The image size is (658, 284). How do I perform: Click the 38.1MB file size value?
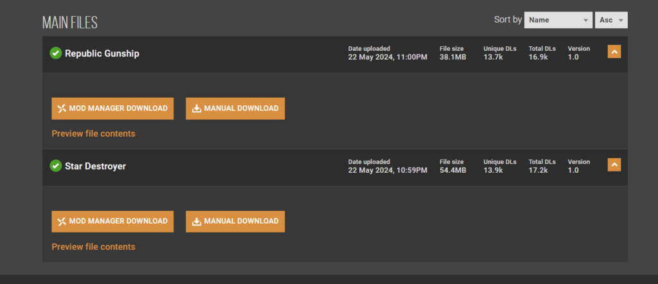tap(452, 57)
